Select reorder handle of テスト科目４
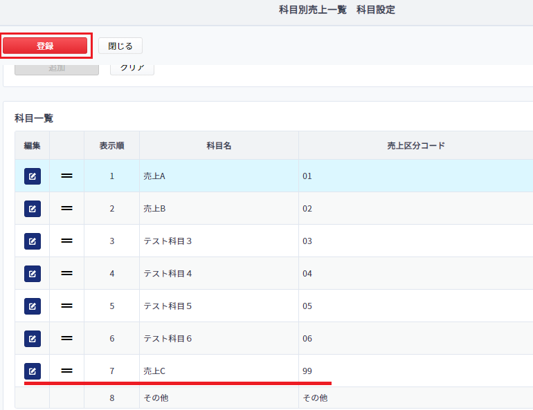Image resolution: width=533 pixels, height=410 pixels. (x=66, y=273)
